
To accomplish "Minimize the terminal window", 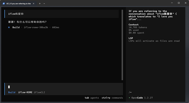I will (x=172, y=3).
